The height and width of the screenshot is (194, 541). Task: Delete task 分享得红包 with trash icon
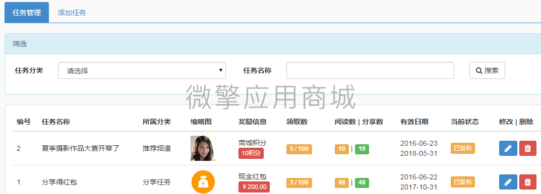point(527,182)
